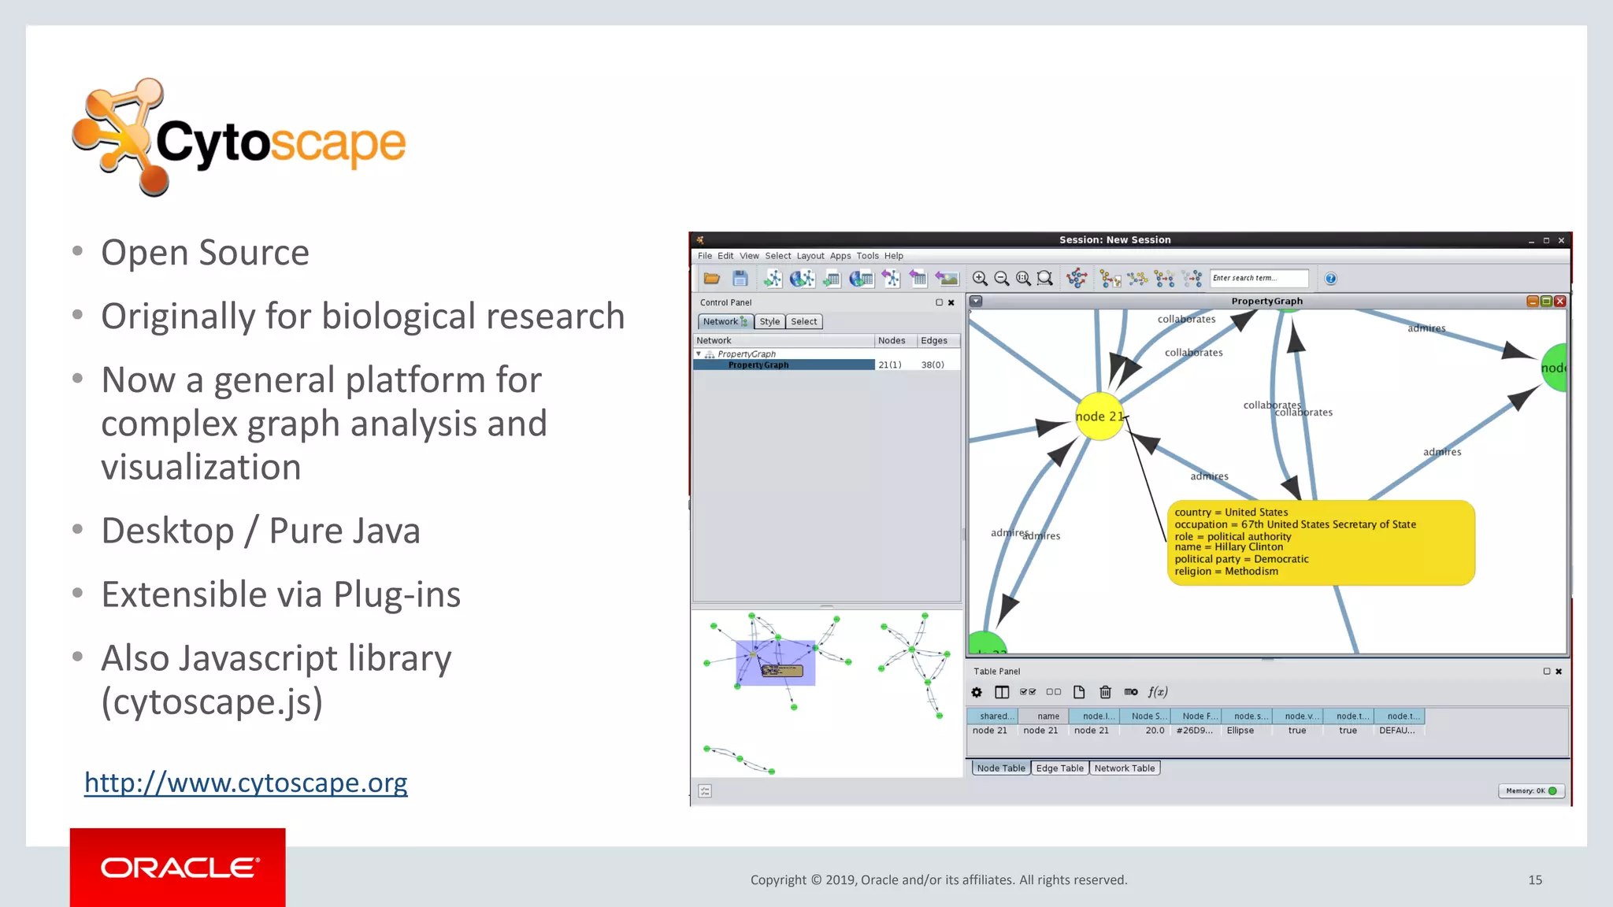Image resolution: width=1613 pixels, height=907 pixels.
Task: Open the Table Panel gear options menu
Action: 977,692
